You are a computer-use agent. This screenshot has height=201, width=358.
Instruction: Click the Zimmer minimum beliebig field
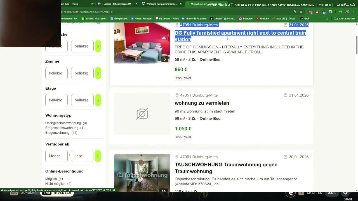tap(56, 73)
